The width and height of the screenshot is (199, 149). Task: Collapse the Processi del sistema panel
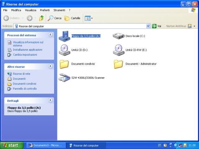pos(51,35)
